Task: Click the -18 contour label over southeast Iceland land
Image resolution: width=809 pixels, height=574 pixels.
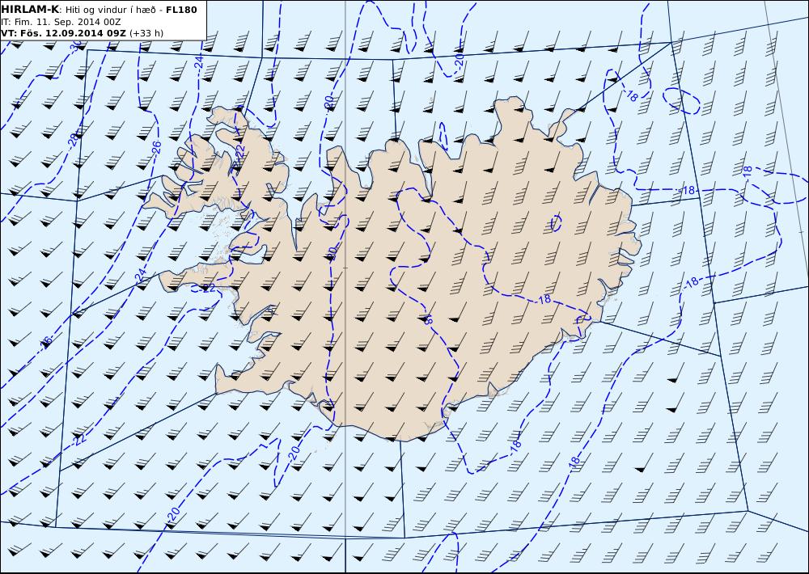Action: (x=542, y=298)
